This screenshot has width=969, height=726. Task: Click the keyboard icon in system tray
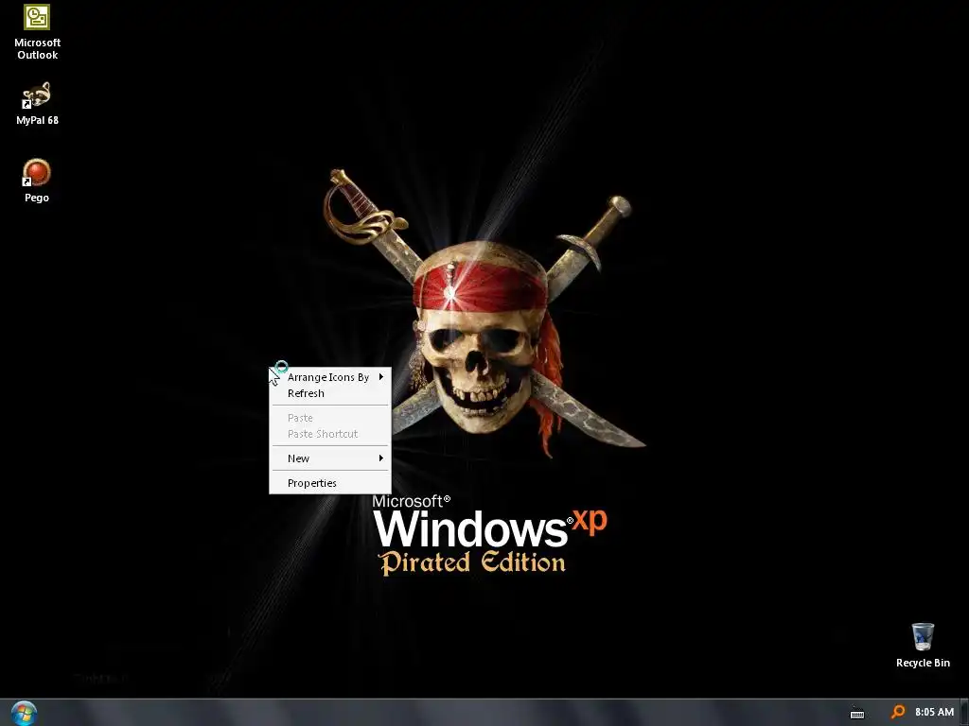(857, 713)
